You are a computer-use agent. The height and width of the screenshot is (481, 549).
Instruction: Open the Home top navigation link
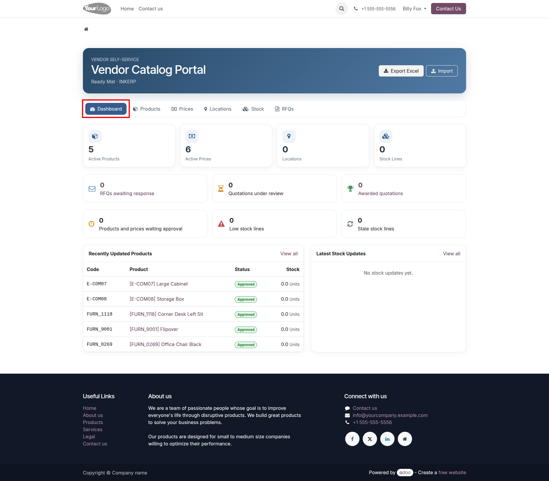point(127,9)
